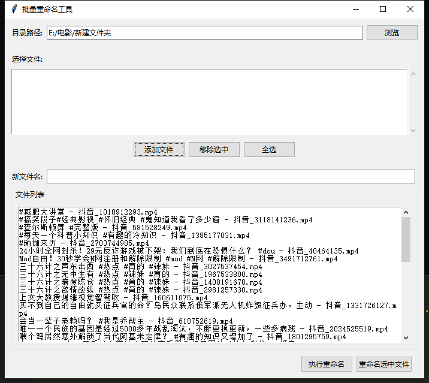The height and width of the screenshot is (383, 429).
Task: Click the 文件列表 scrollbar thumb
Action: (x=406, y=240)
